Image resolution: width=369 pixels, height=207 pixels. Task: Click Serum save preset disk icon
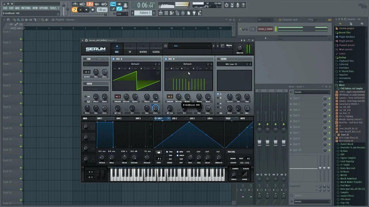pyautogui.click(x=165, y=46)
